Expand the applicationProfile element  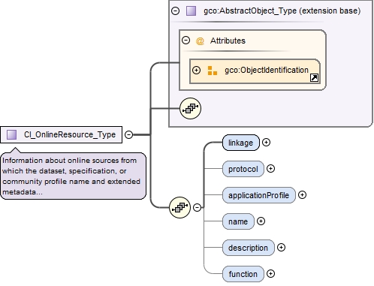pyautogui.click(x=302, y=195)
